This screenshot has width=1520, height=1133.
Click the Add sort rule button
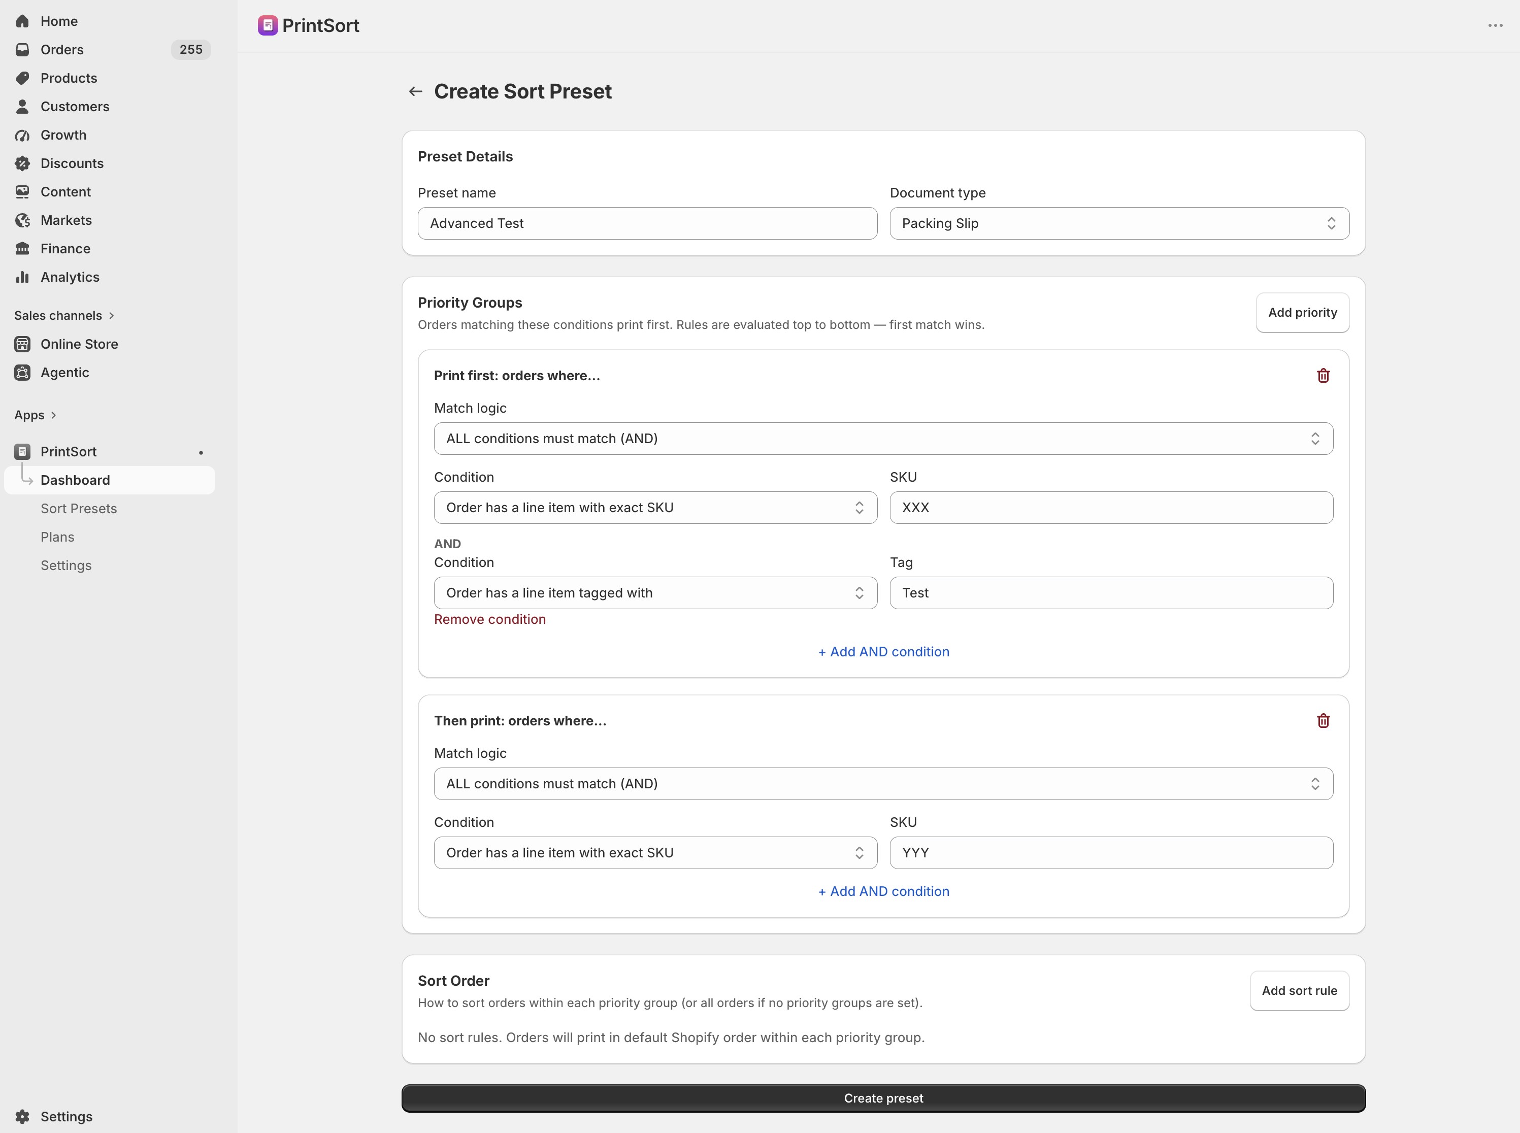click(1299, 990)
